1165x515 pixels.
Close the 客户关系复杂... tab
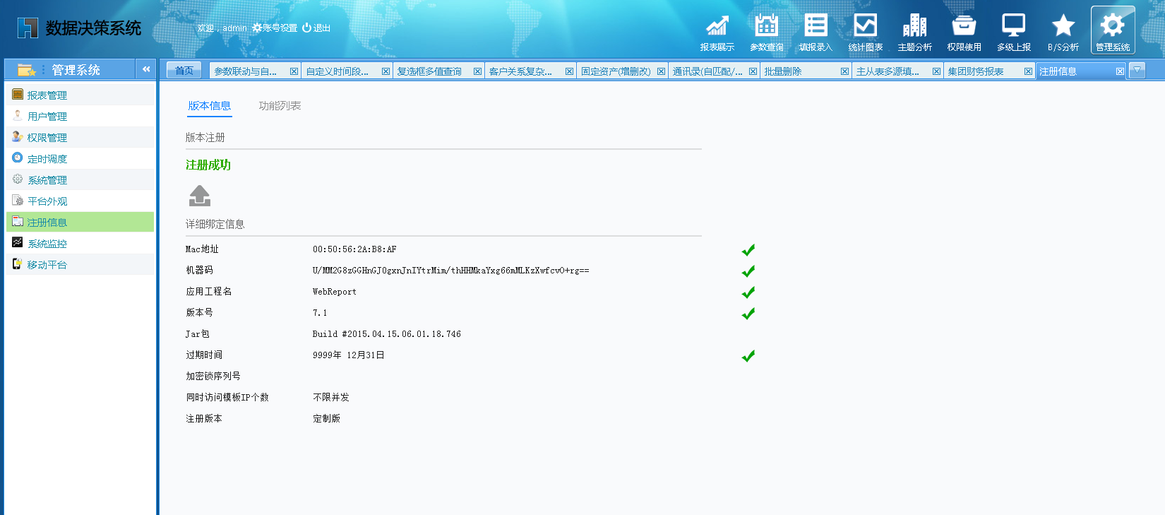(x=569, y=71)
